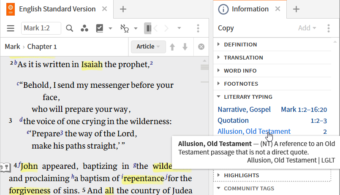340x195 pixels.
Task: Click reference 2 beside Allusion
Action: 325,132
